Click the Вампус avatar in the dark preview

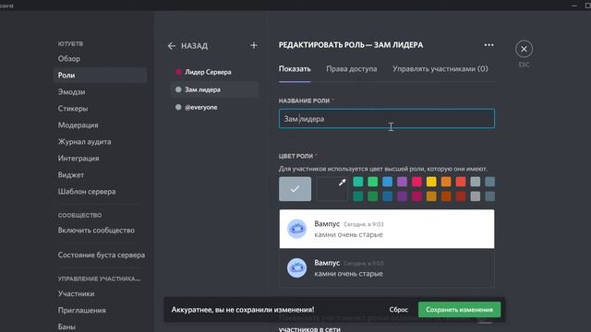297,267
